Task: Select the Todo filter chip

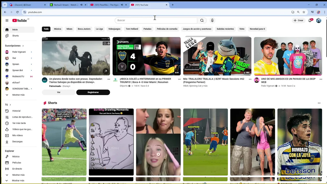Action: pos(46,29)
